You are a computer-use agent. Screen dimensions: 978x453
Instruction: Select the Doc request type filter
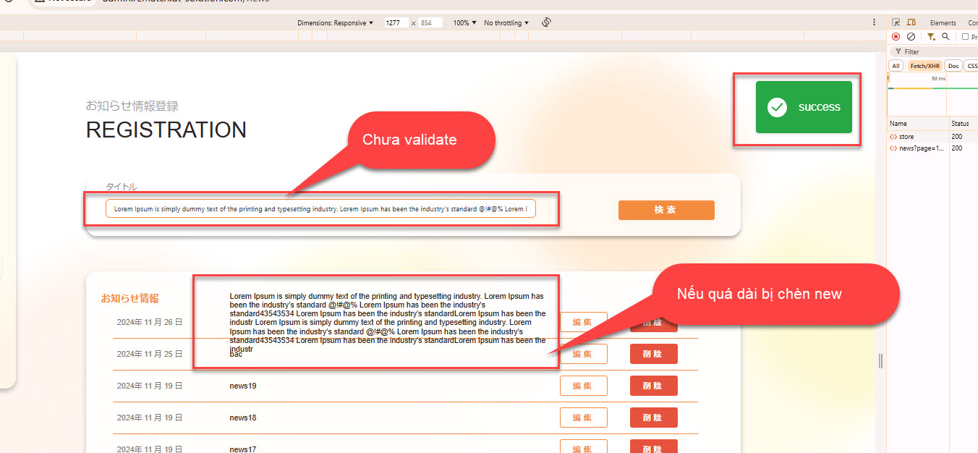pos(953,66)
